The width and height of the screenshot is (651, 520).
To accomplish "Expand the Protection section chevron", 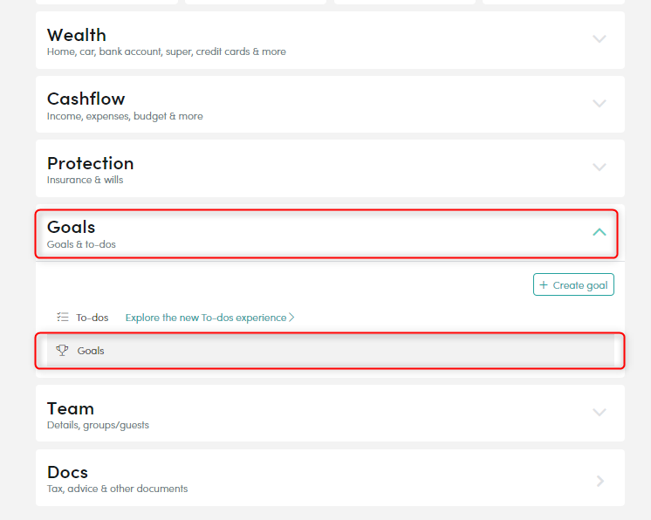I will tap(600, 168).
